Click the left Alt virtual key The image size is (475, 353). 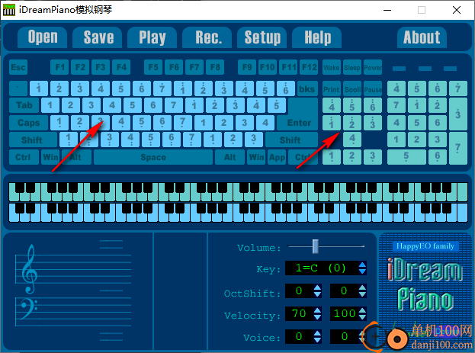[76, 157]
